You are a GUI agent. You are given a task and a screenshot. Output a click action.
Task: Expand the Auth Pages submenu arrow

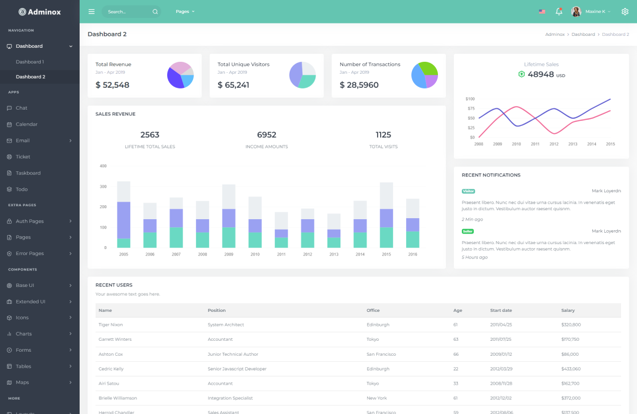point(71,221)
